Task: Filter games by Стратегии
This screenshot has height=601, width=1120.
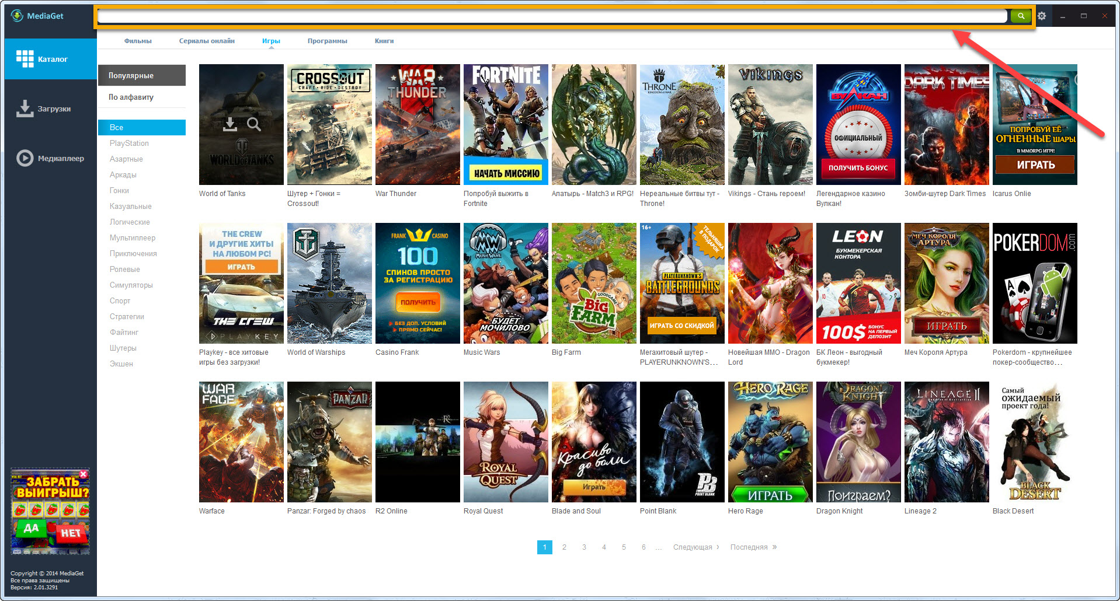Action: [127, 316]
